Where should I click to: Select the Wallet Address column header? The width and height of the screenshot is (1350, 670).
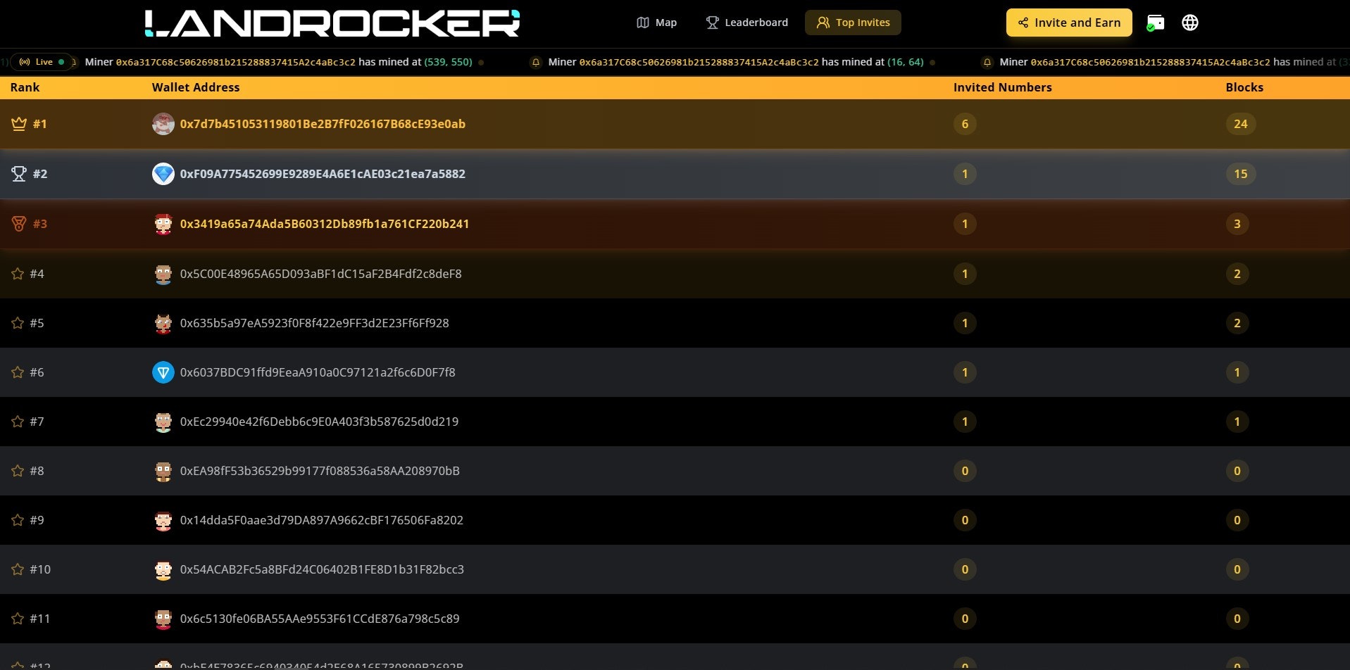click(x=196, y=87)
